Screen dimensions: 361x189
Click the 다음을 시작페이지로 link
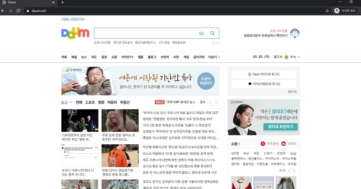73,19
